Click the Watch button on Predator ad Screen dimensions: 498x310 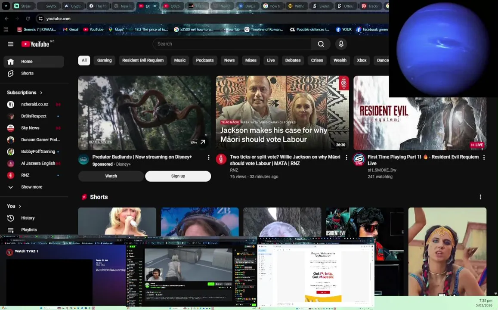(111, 176)
